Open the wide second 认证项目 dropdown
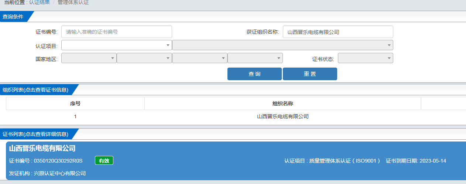The image size is (466, 184). [x=282, y=45]
